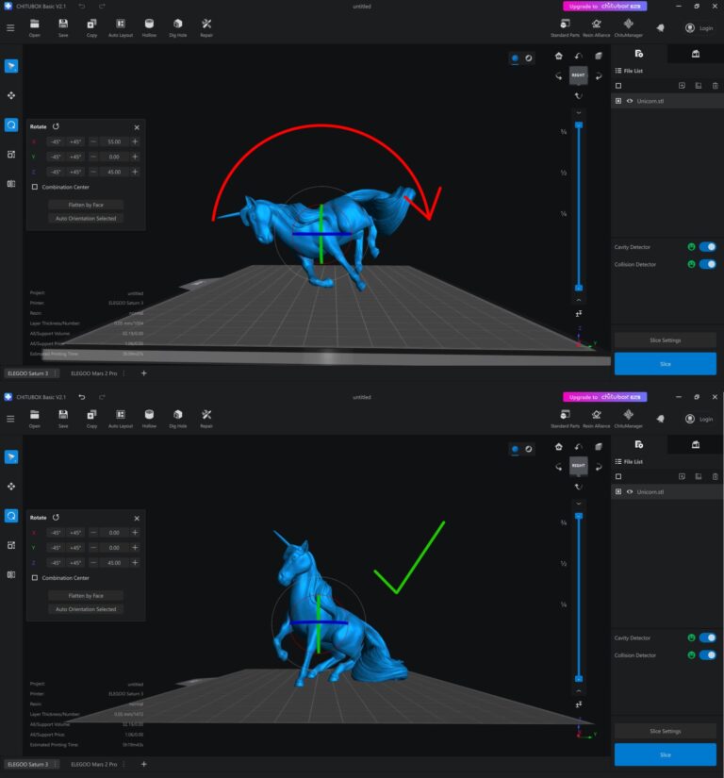Open ELEGOO Saturn 3 tab options, lower window
This screenshot has width=724, height=778.
pyautogui.click(x=56, y=764)
